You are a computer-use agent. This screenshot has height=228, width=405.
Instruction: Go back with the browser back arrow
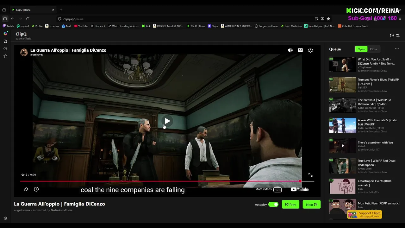click(x=13, y=19)
